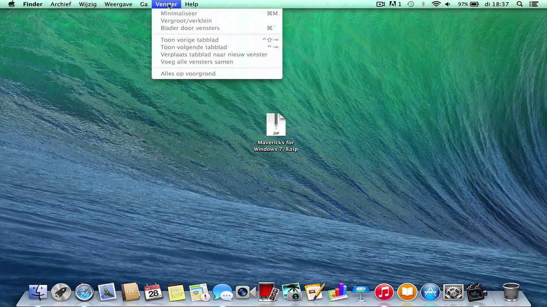The width and height of the screenshot is (547, 307).
Task: Open iPhoto camera icon in Dock
Action: tap(292, 292)
